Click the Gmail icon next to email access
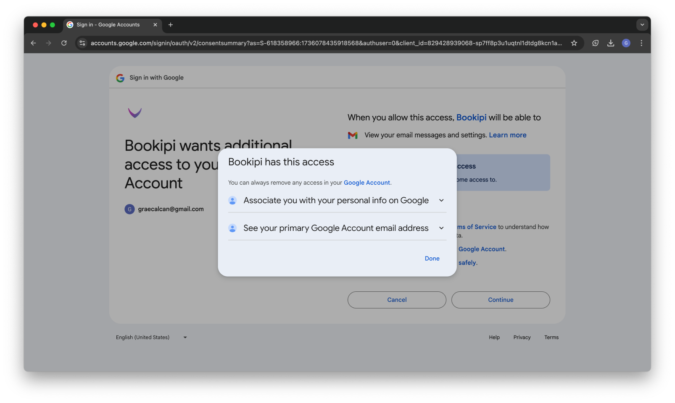Viewport: 675px width, 403px height. [x=353, y=135]
